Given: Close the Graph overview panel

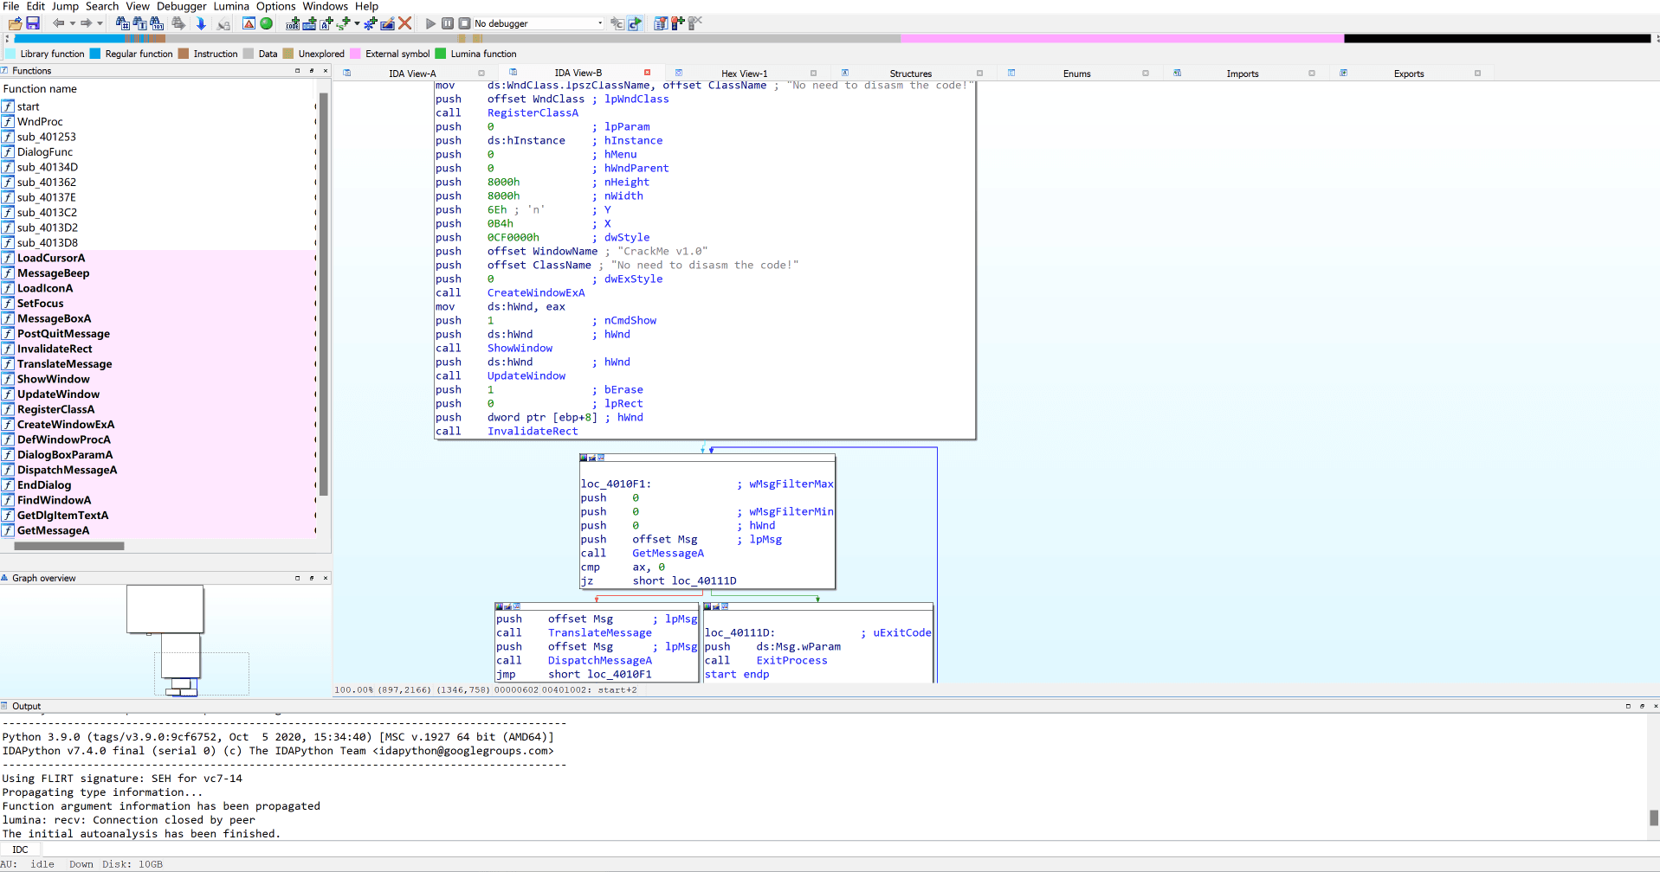Looking at the screenshot, I should point(326,578).
